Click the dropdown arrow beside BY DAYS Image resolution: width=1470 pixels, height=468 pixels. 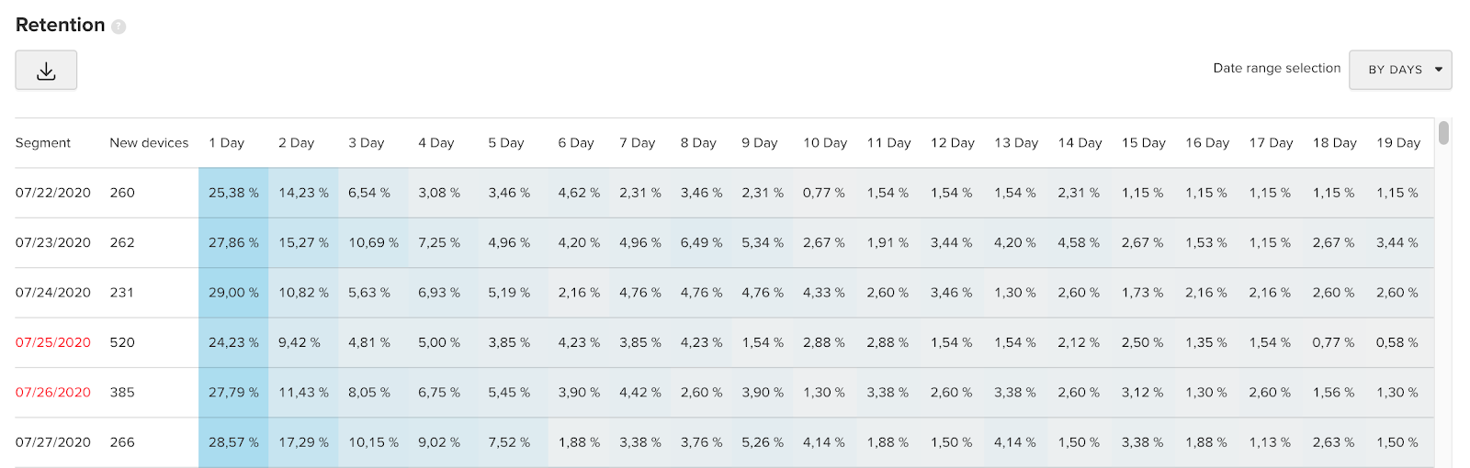pos(1439,70)
